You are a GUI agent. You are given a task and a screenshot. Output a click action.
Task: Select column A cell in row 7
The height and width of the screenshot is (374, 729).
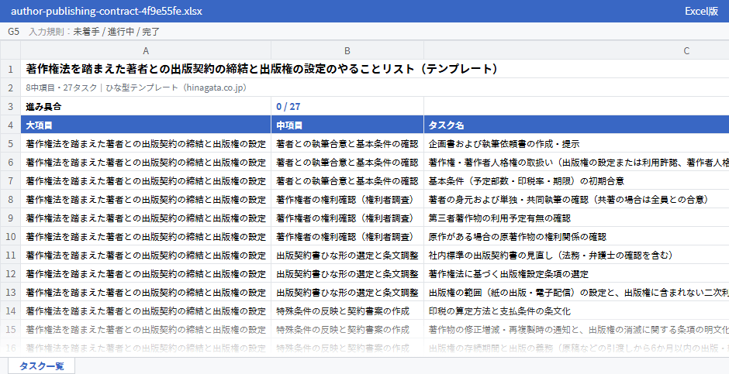tap(146, 181)
